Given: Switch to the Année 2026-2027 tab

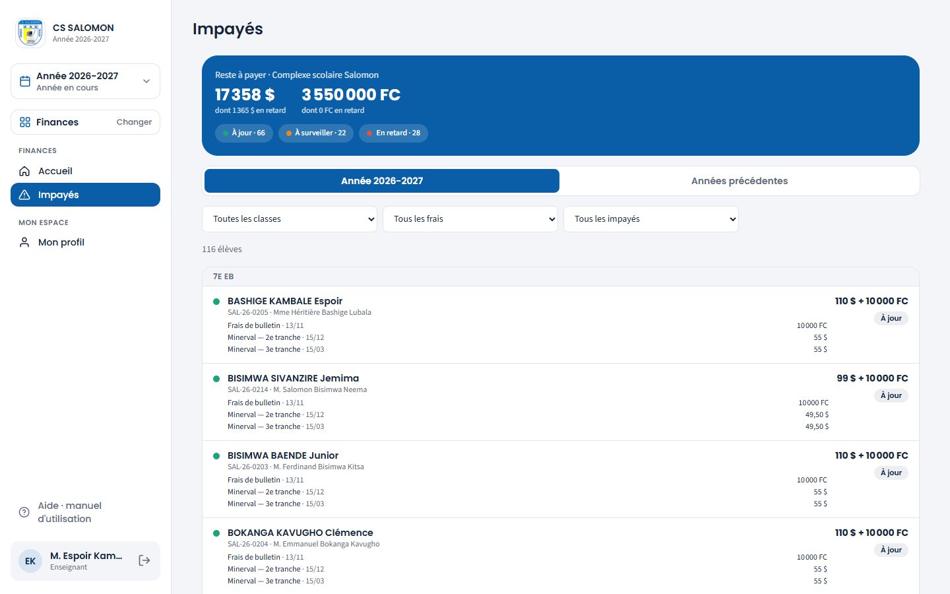Looking at the screenshot, I should (382, 181).
